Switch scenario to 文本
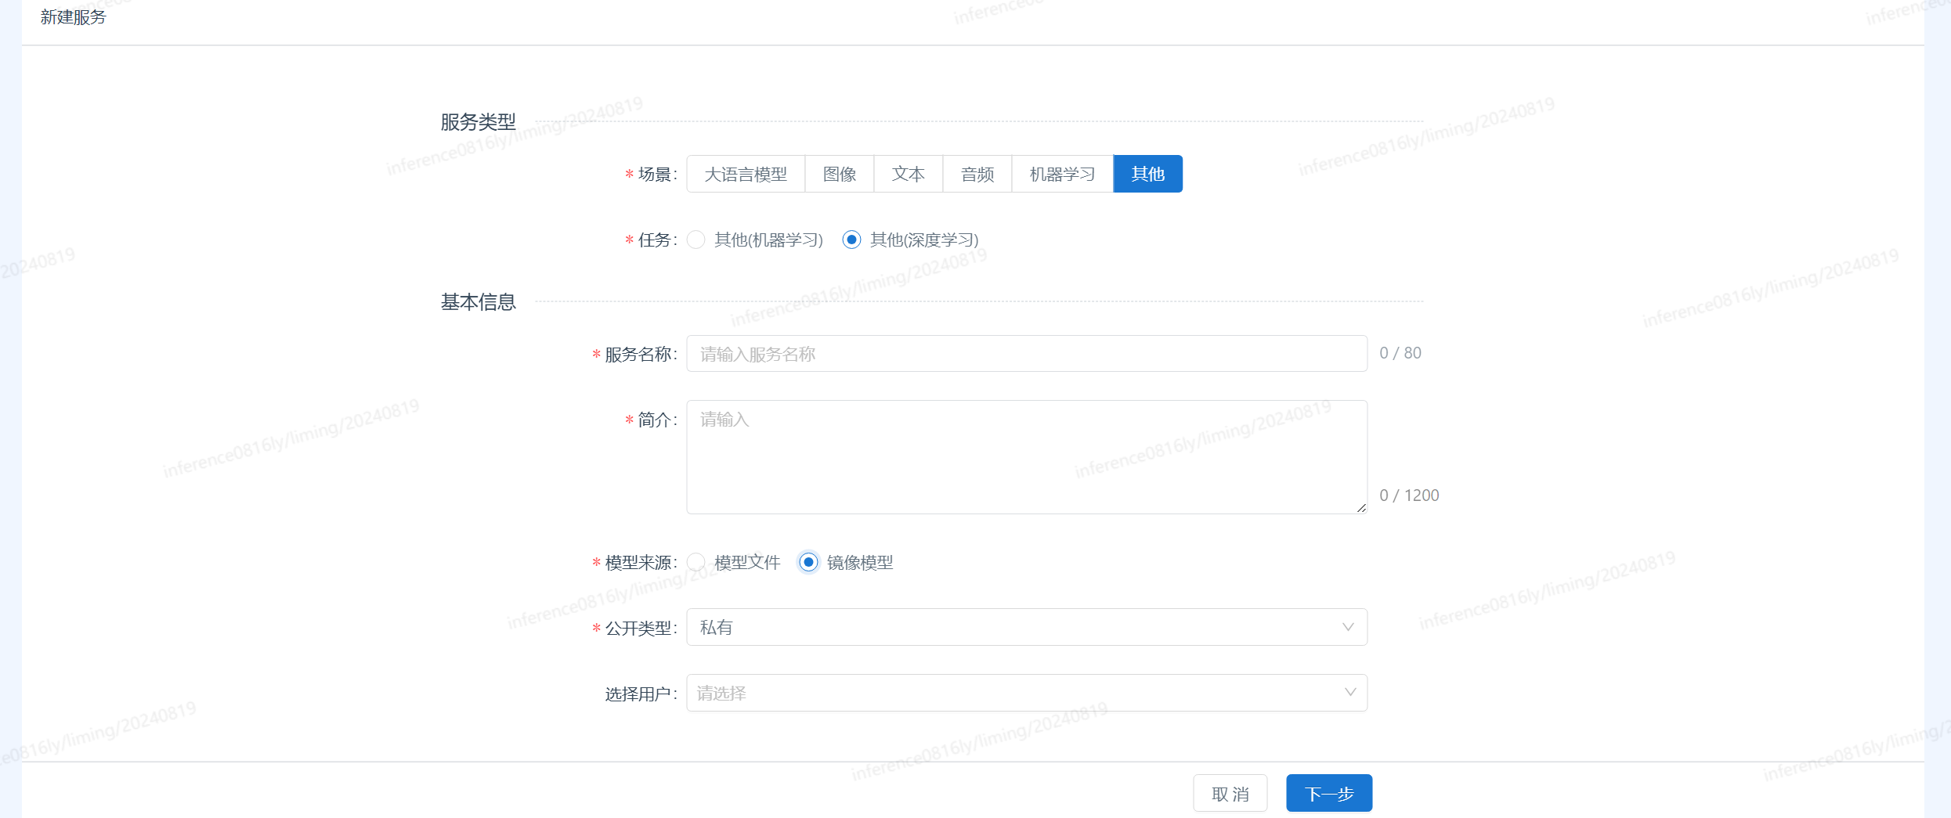The width and height of the screenshot is (1951, 818). [908, 174]
